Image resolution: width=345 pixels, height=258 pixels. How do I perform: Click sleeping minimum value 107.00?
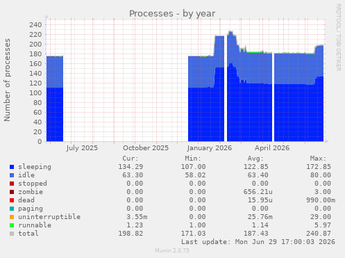(193, 167)
